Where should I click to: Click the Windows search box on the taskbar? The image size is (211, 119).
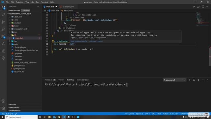[x=21, y=117]
